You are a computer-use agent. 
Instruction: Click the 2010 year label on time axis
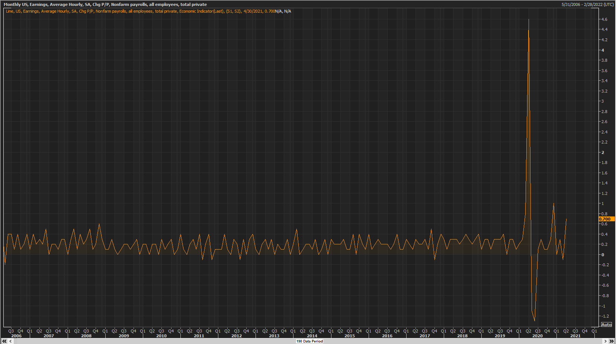[161, 336]
